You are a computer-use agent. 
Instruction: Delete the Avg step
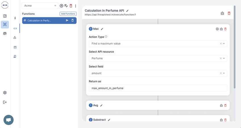[225, 106]
